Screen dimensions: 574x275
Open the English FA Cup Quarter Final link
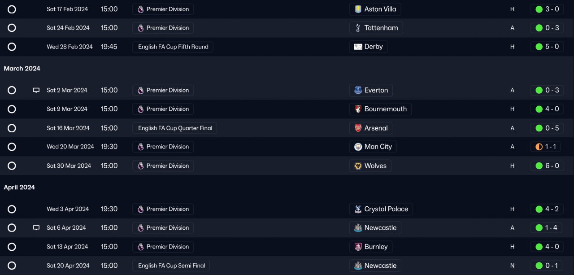[175, 128]
